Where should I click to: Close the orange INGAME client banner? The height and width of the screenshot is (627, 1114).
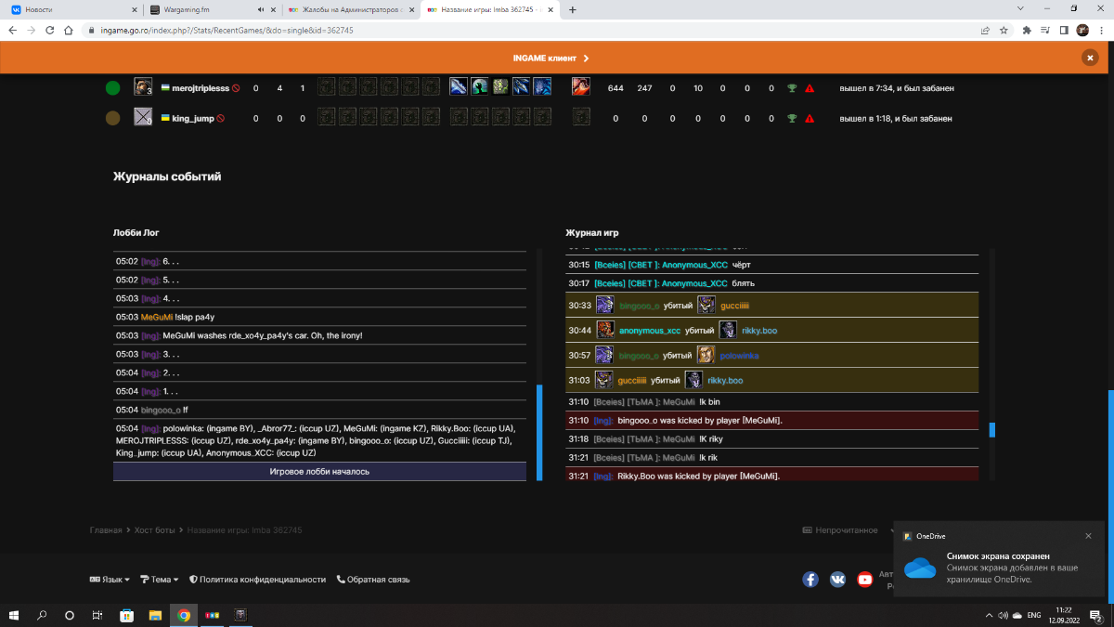[x=1089, y=58]
